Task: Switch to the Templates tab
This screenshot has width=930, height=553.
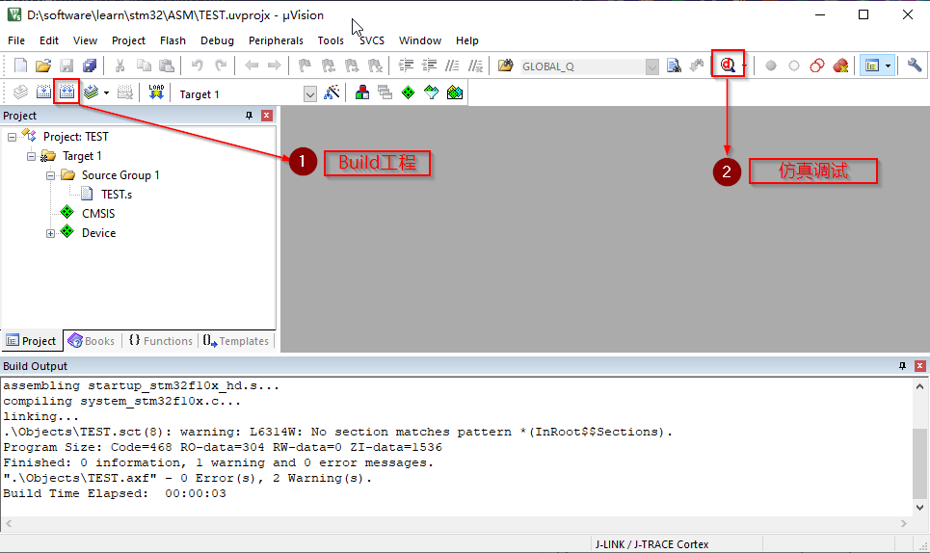Action: [x=235, y=341]
